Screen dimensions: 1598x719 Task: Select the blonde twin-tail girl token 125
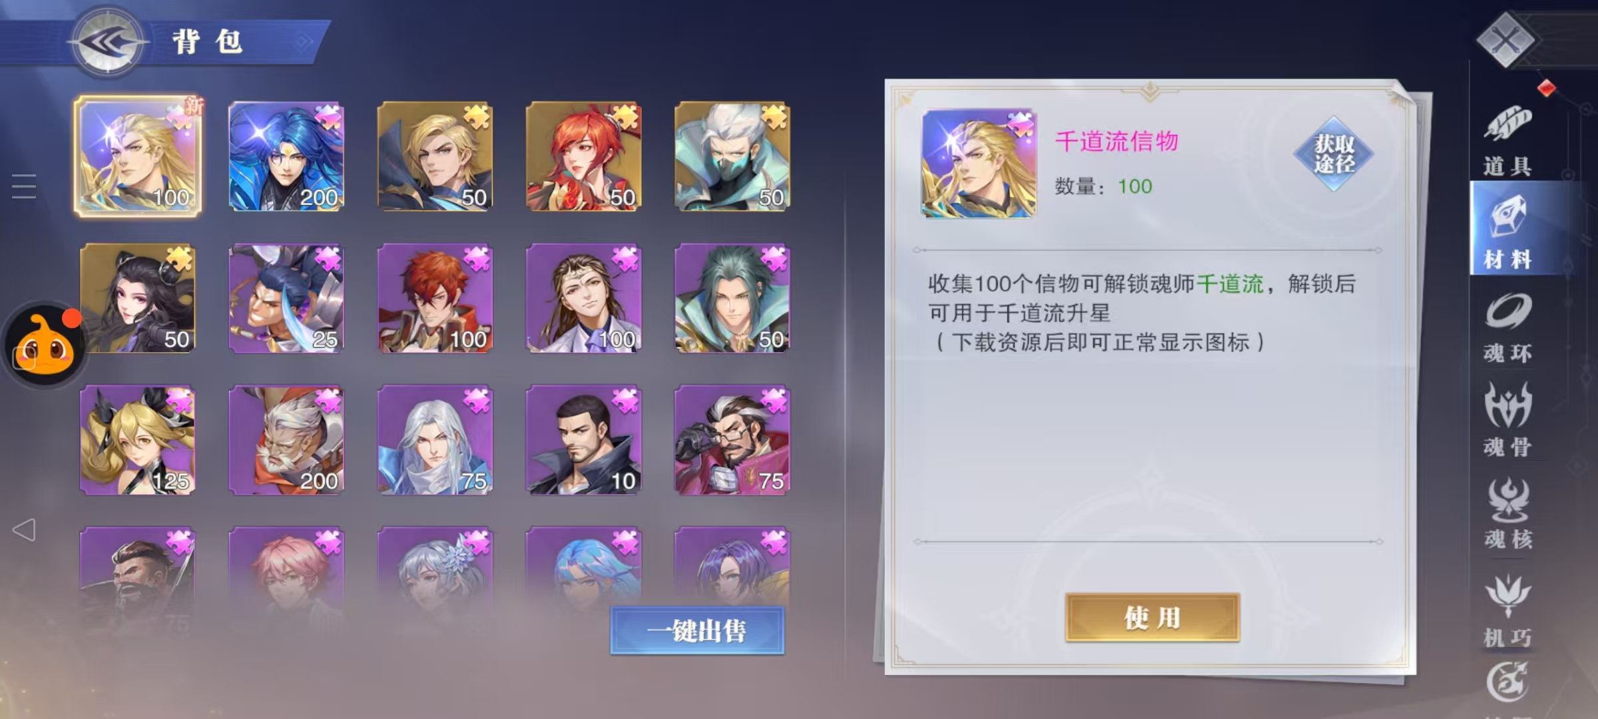pos(138,440)
